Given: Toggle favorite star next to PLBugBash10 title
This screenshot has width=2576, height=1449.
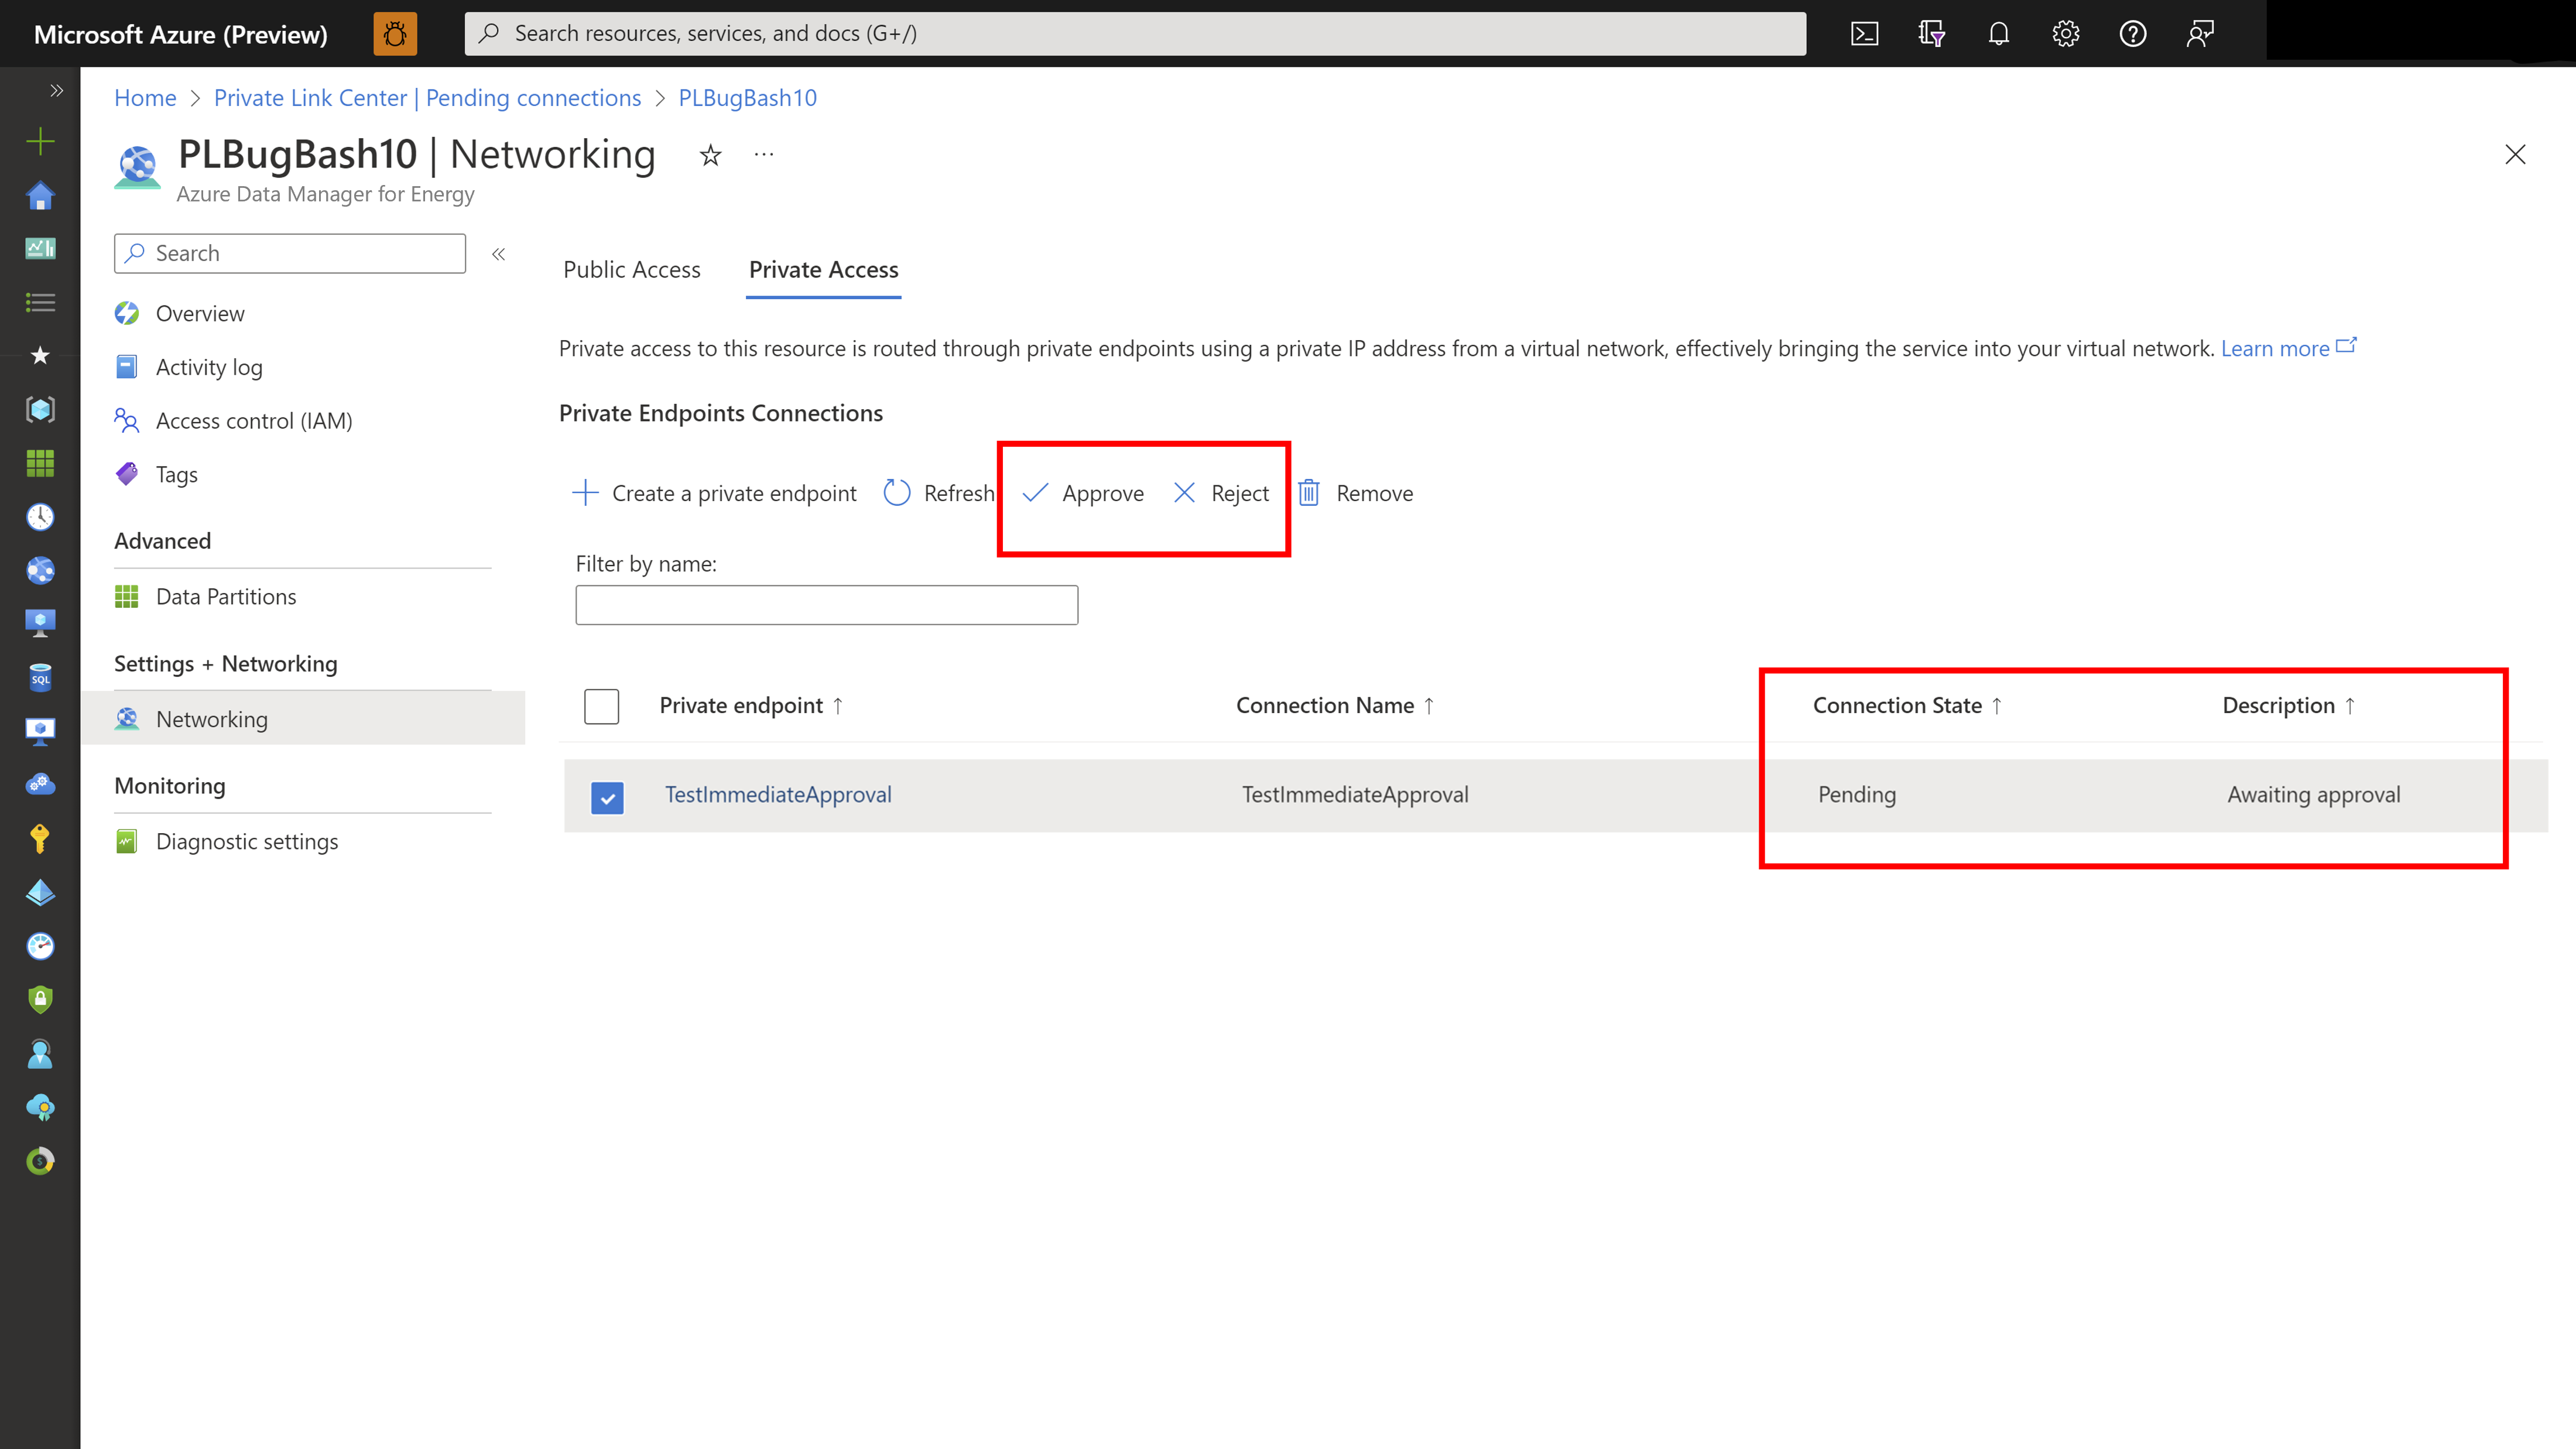Looking at the screenshot, I should coord(710,156).
